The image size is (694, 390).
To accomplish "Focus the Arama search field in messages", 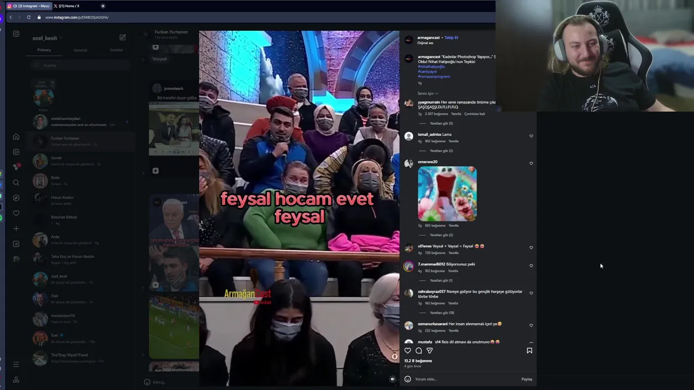I will pos(80,65).
